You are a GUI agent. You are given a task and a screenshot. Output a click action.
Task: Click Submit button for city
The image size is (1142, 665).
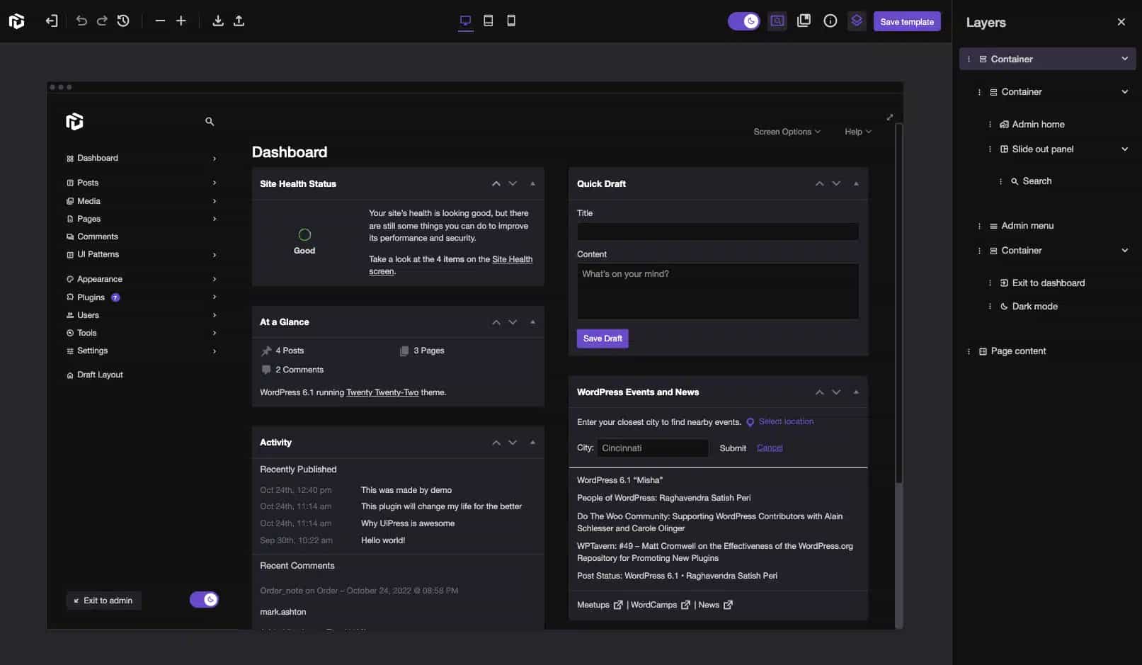tap(733, 448)
